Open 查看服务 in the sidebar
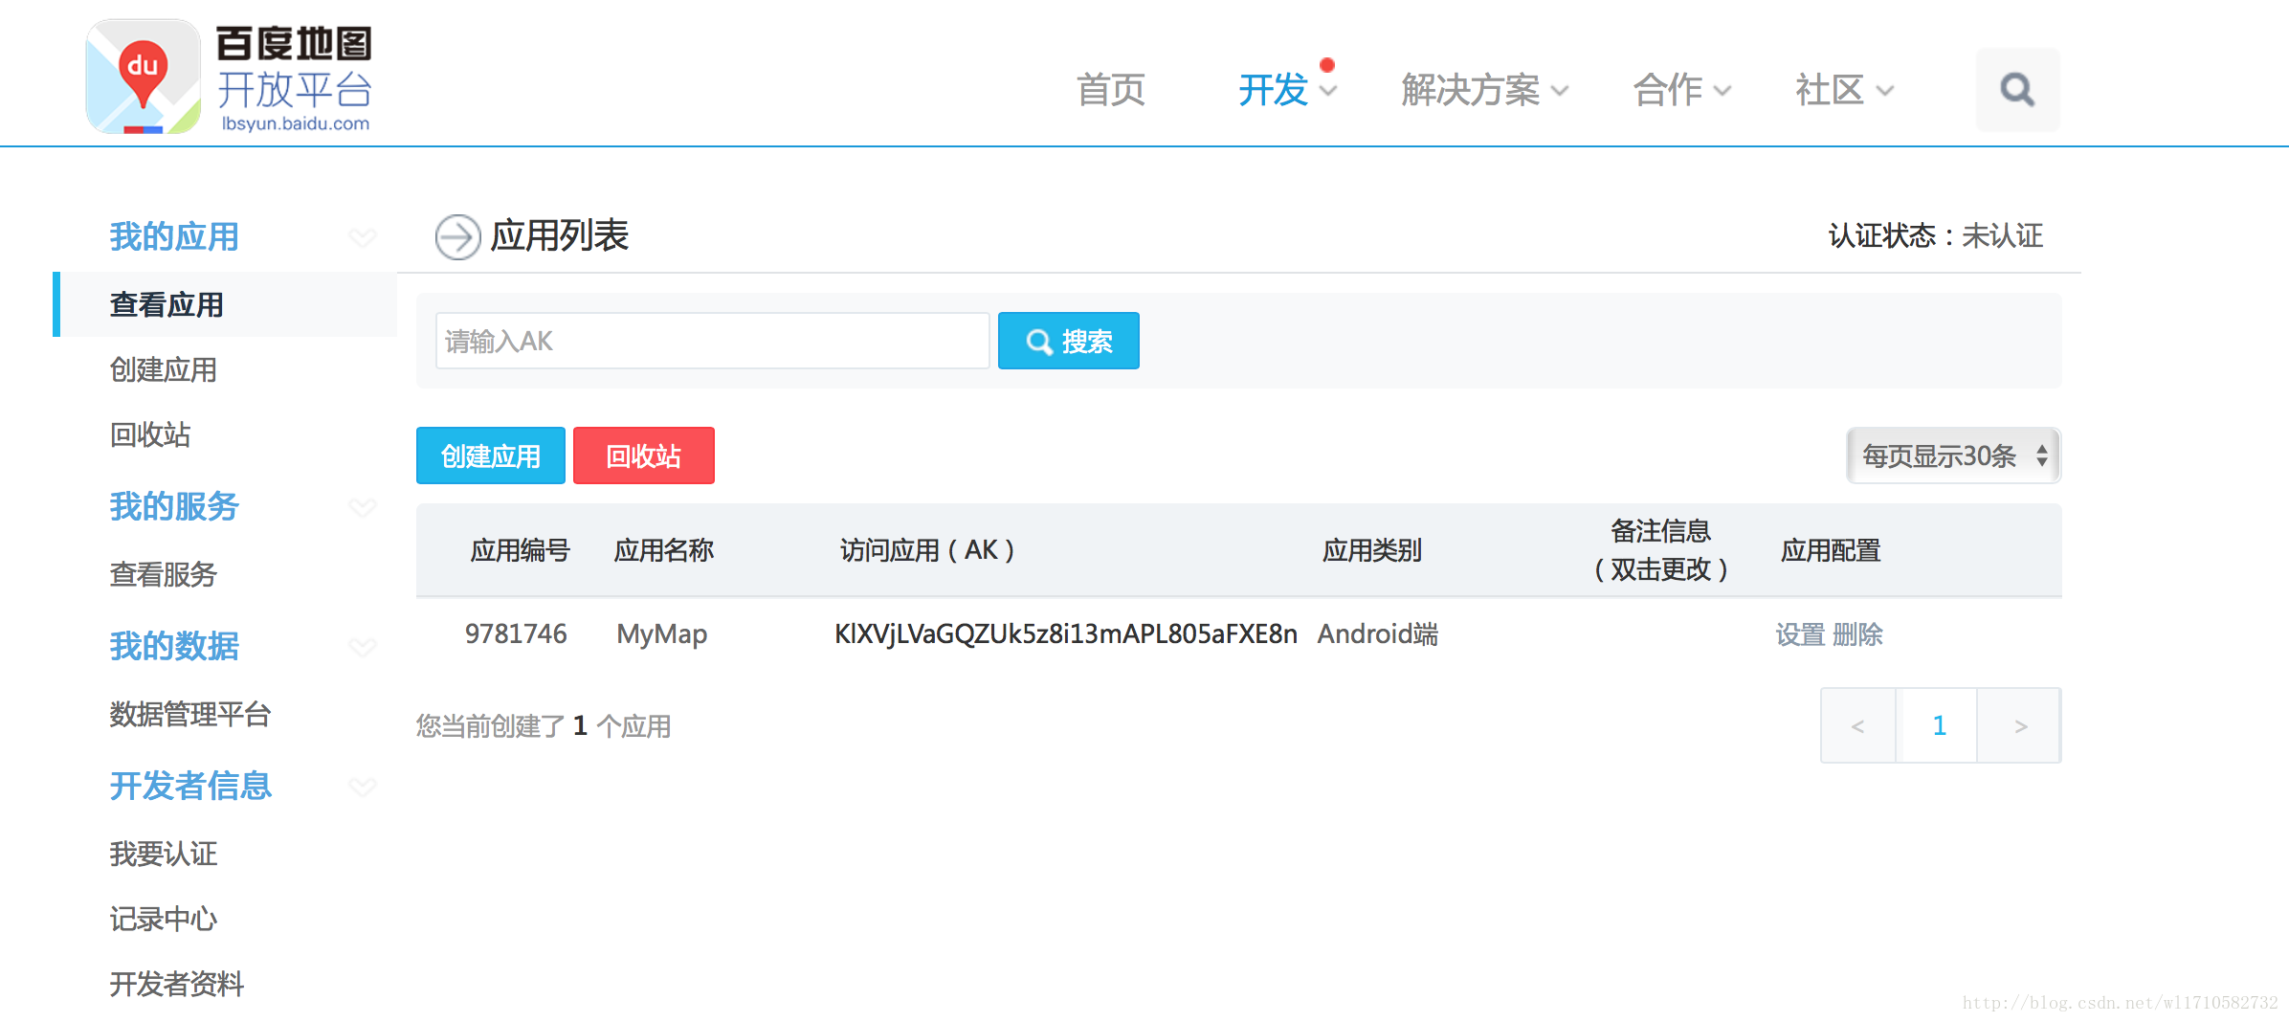Screen dimensions: 2289x1022 164,574
